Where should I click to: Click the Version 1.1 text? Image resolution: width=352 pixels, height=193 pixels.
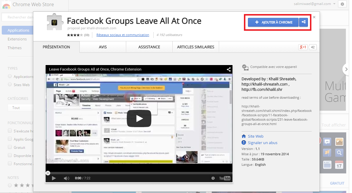pyautogui.click(x=251, y=148)
